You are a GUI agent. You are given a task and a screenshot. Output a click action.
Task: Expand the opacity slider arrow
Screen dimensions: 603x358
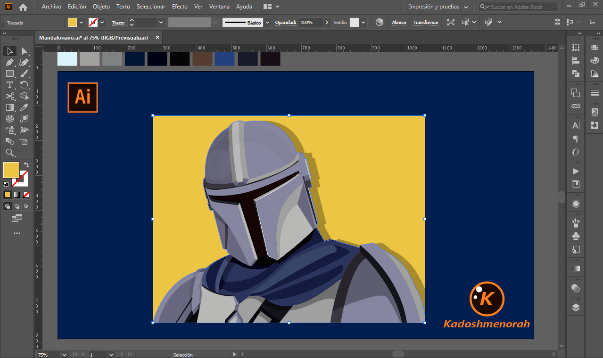(x=327, y=22)
